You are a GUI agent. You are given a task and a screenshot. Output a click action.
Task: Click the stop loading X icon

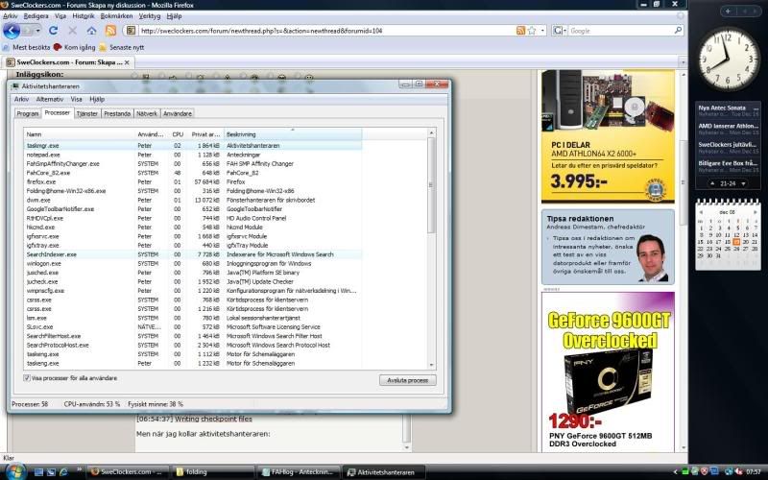pos(73,30)
